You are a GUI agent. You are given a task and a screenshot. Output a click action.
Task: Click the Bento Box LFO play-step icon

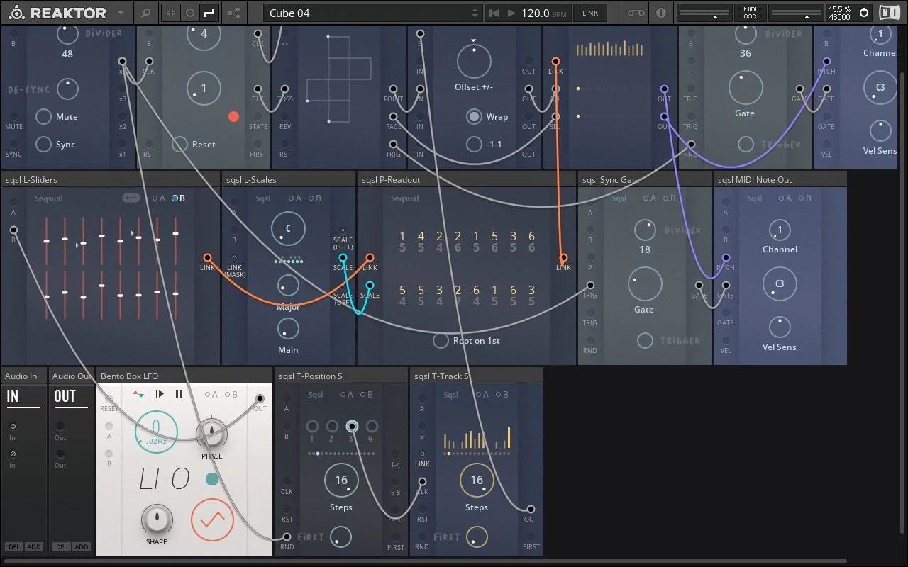click(160, 394)
